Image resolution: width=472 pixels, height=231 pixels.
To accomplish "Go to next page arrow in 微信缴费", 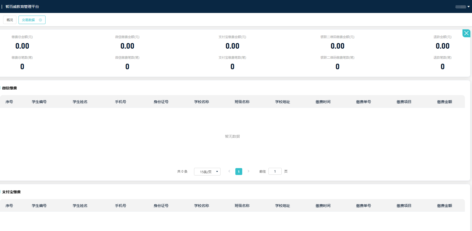I will click(x=248, y=171).
